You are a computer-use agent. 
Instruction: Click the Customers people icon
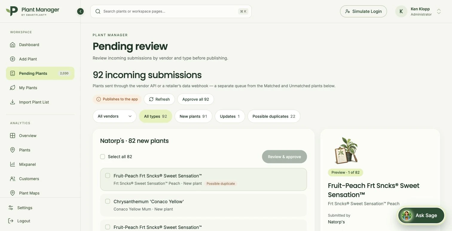13,179
